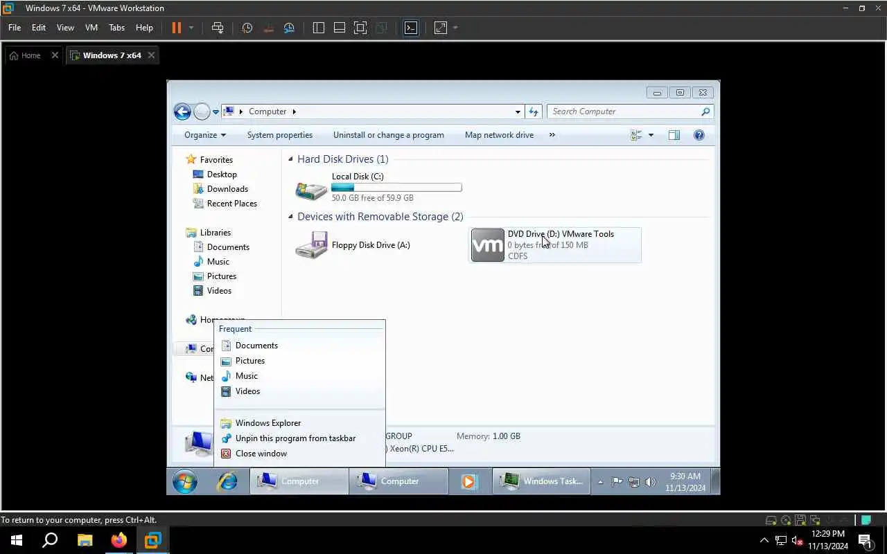Open the Organize dropdown

205,135
